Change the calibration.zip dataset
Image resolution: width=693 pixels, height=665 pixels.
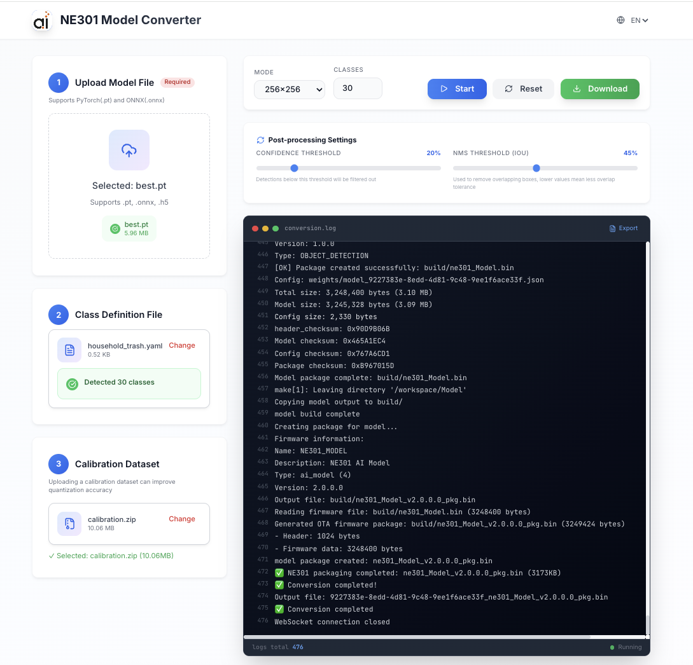coord(182,519)
